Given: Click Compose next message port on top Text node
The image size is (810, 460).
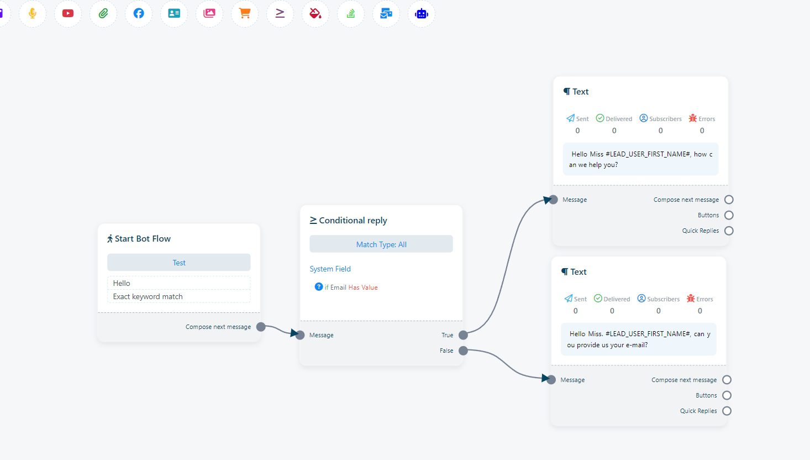Looking at the screenshot, I should coord(729,200).
